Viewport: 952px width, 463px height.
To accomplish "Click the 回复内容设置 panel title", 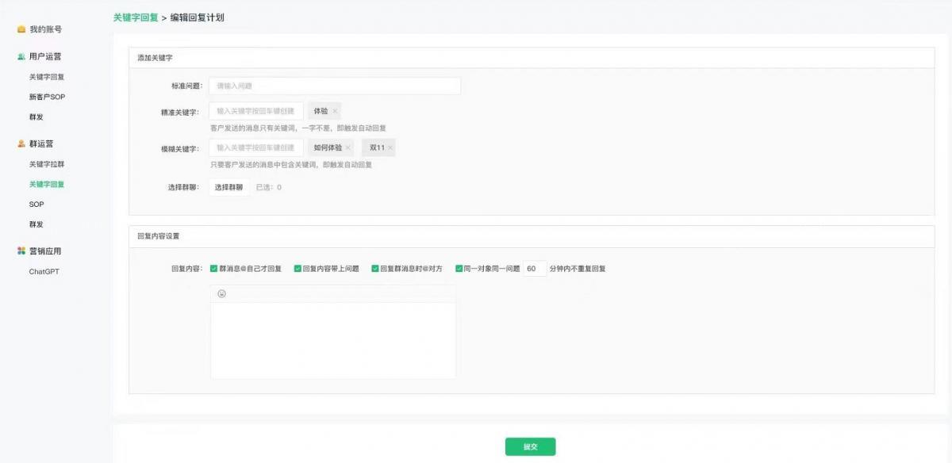I will click(159, 236).
